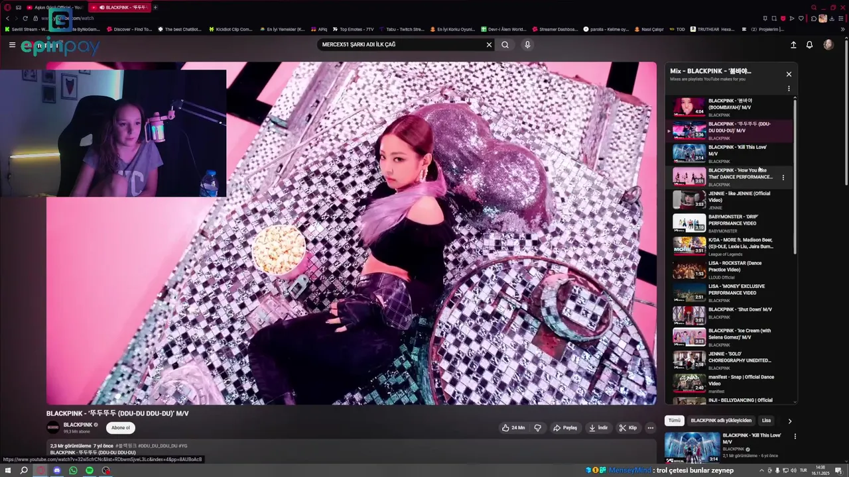Clear the search box with the X
This screenshot has height=477, width=849.
489,45
